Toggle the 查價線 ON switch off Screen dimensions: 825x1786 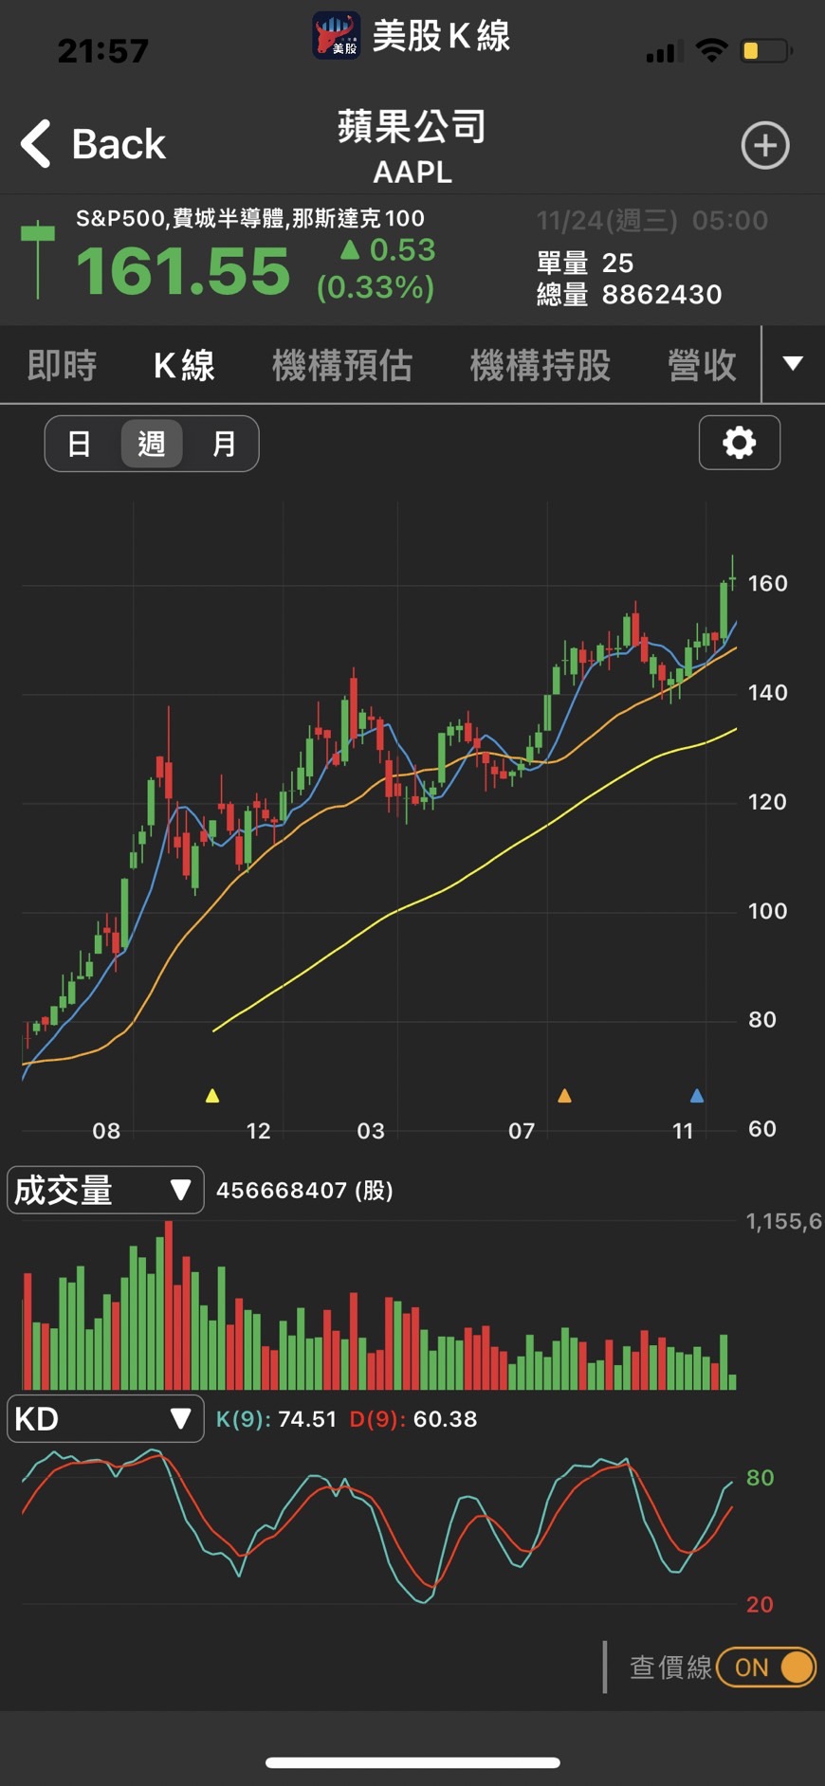click(x=766, y=1667)
